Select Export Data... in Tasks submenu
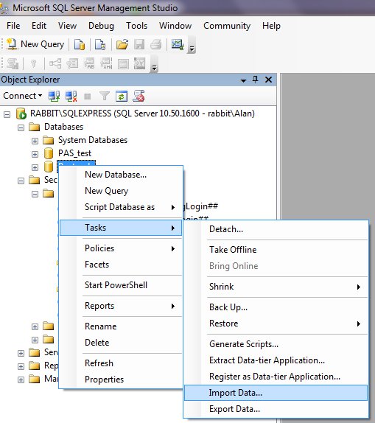Viewport: 375px width, 423px height. (276, 409)
